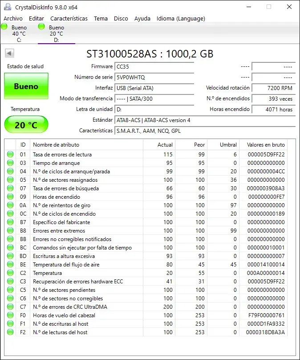300x360 pixels.
Task: Select the D: drive tab at 20 °C
Action: (57, 33)
